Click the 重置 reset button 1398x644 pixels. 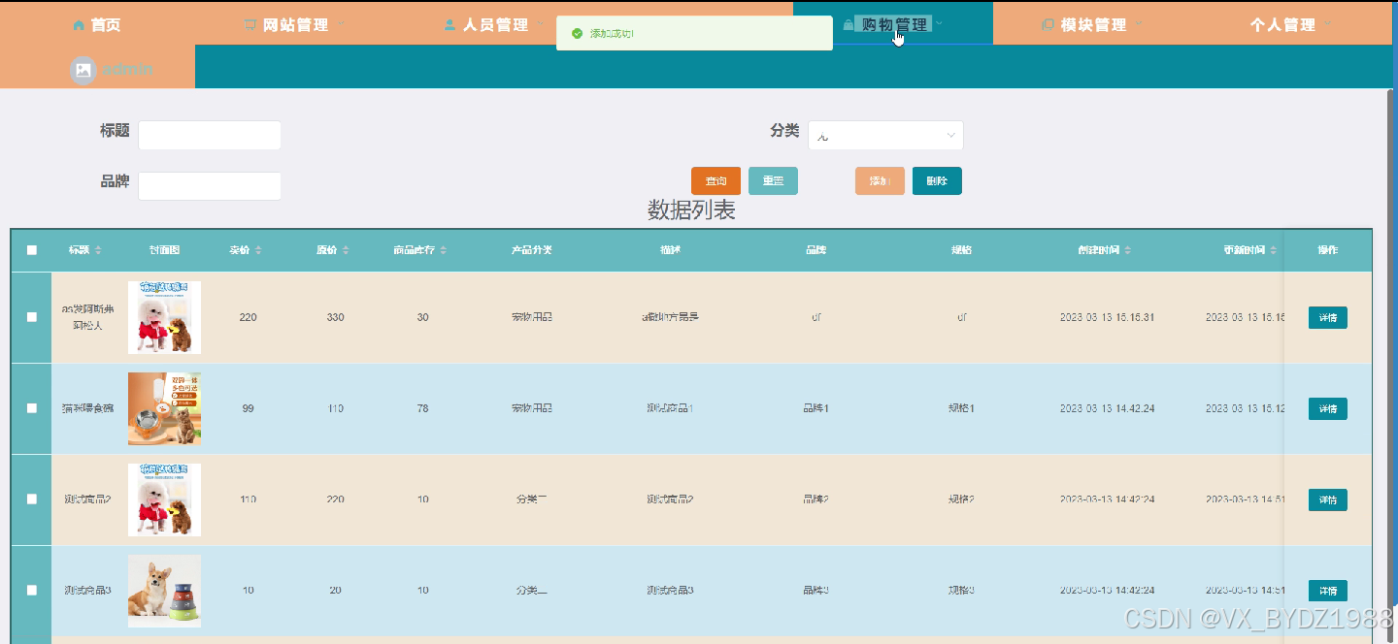coord(773,181)
